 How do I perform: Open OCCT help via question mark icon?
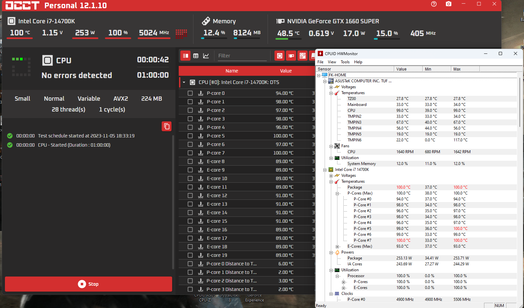(x=434, y=4)
